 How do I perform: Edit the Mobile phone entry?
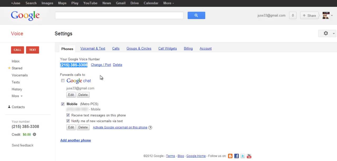[x=71, y=127]
